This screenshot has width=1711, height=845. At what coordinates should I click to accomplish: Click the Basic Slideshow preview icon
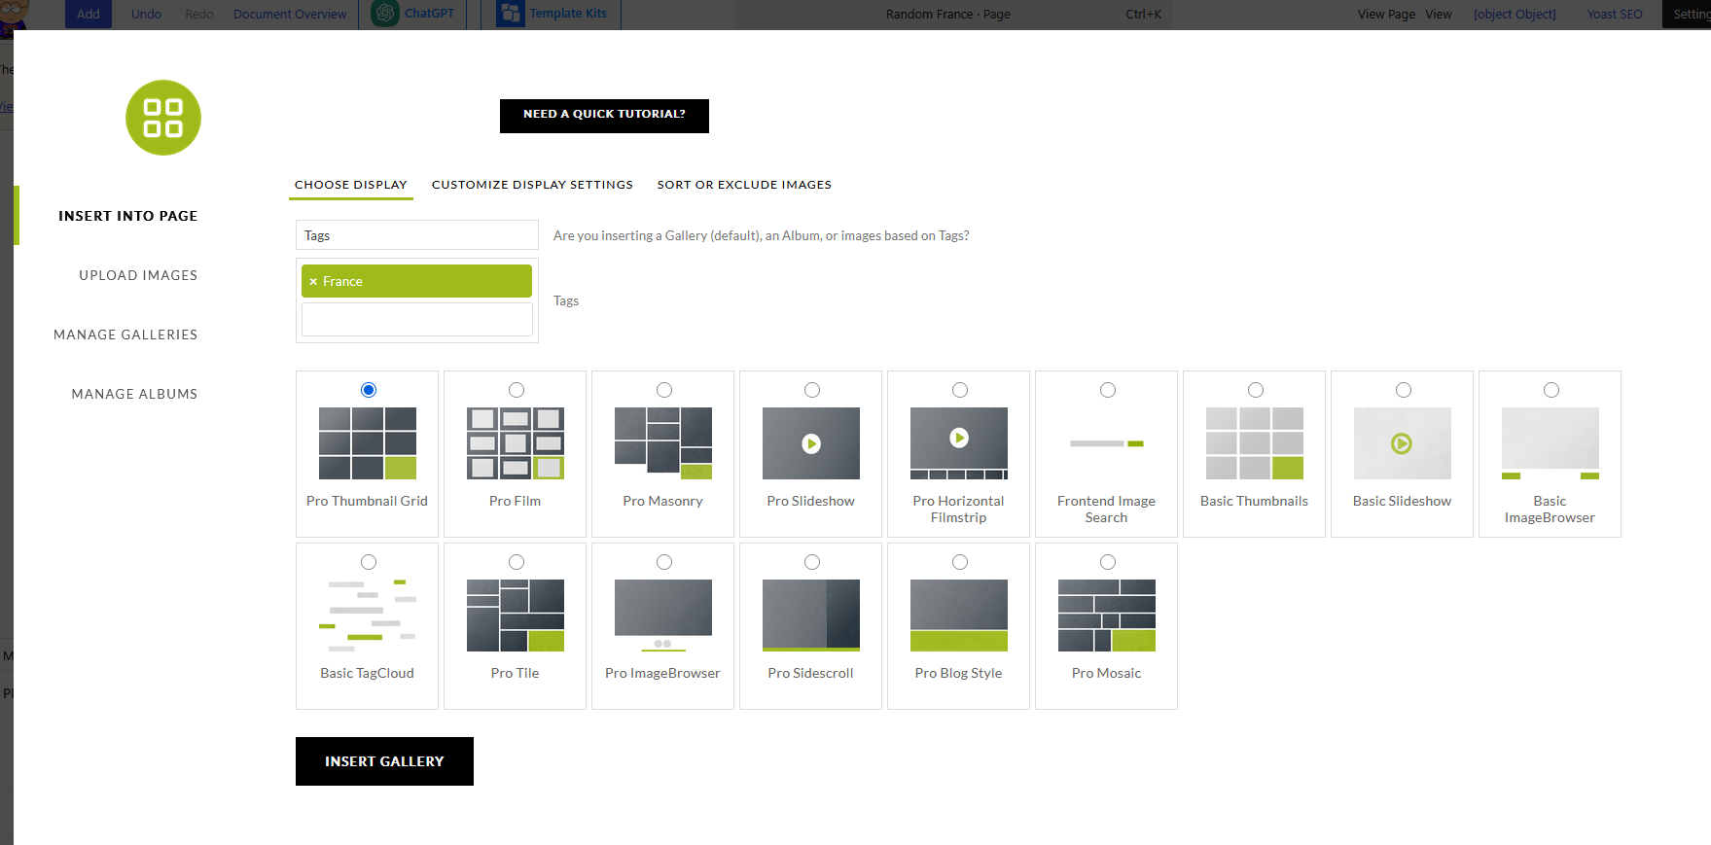tap(1403, 443)
